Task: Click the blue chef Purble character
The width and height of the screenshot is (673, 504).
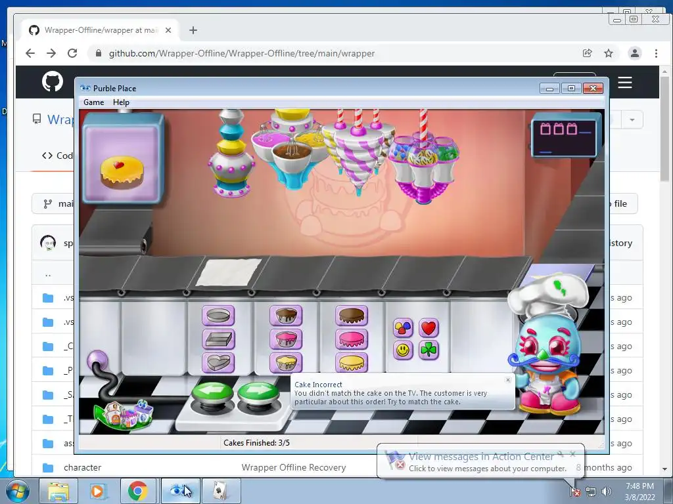Action: [546, 345]
